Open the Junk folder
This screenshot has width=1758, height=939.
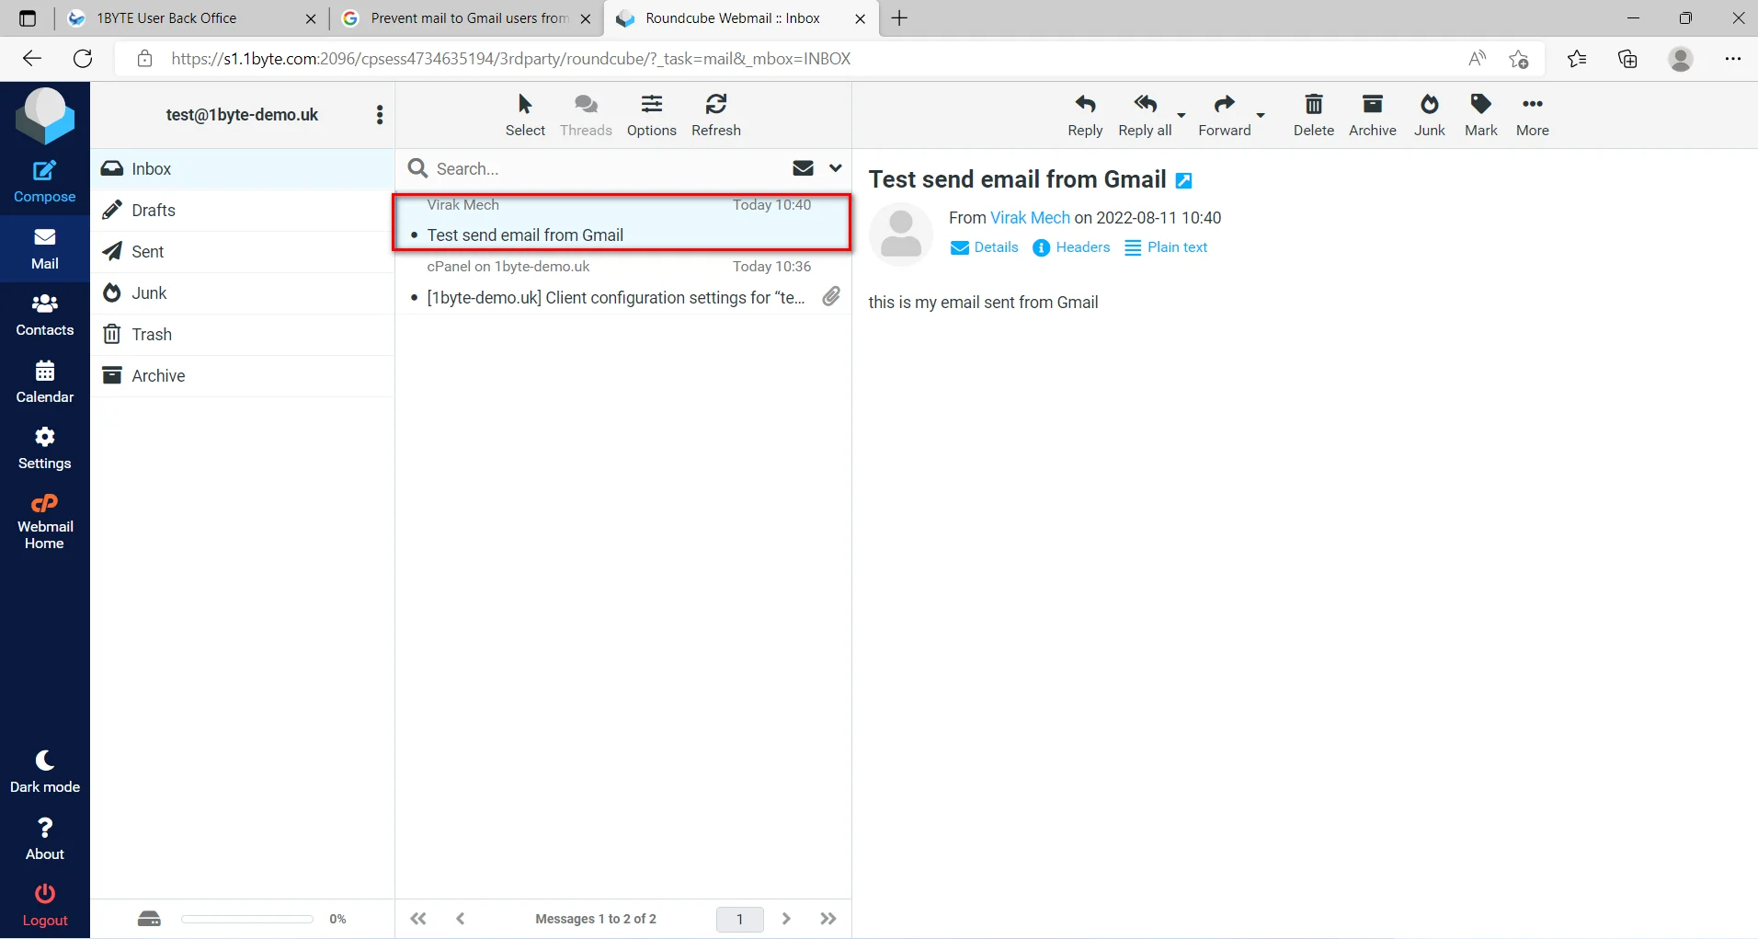[243, 293]
